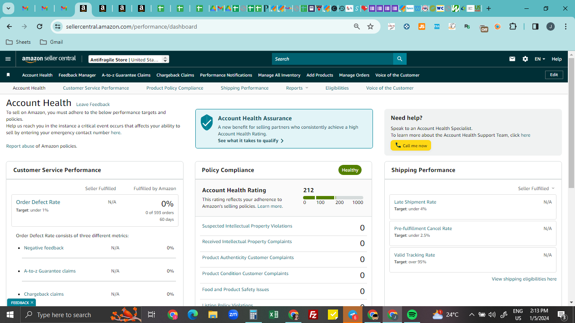Click the bookmark icon beside the favorites bar
Image resolution: width=575 pixels, height=323 pixels.
(8, 75)
